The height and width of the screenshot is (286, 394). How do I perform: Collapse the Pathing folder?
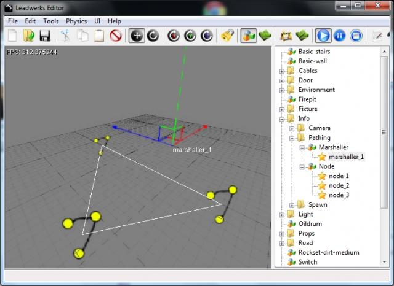(x=292, y=137)
